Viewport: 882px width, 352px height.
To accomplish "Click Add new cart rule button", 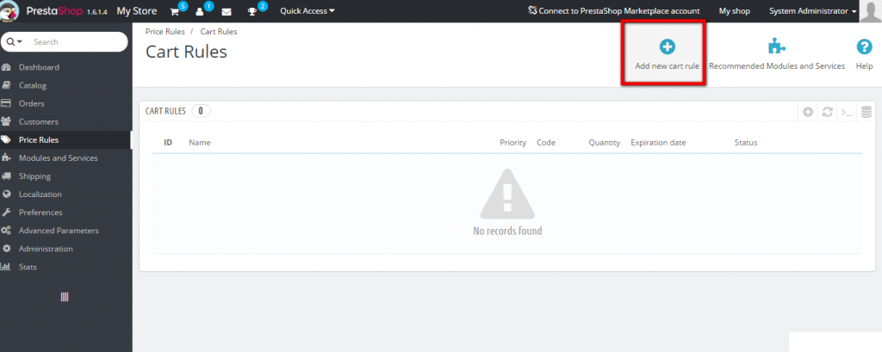I will (x=668, y=54).
